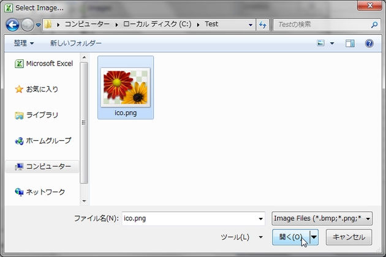Select ライブラリ in navigation pane
386x257 pixels.
pos(36,115)
